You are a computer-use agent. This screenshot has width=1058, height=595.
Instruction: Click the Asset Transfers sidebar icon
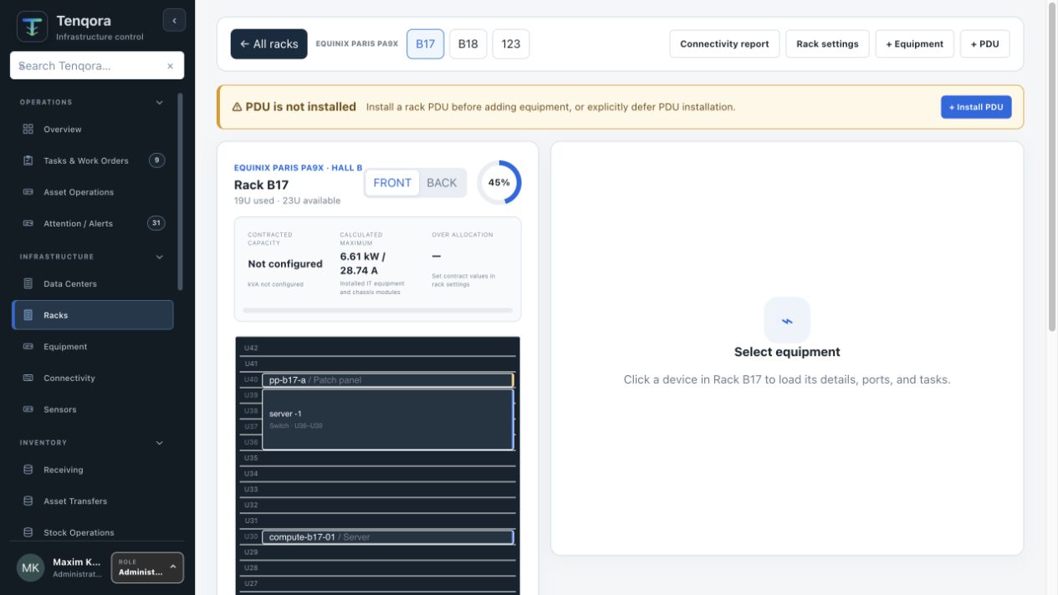28,501
